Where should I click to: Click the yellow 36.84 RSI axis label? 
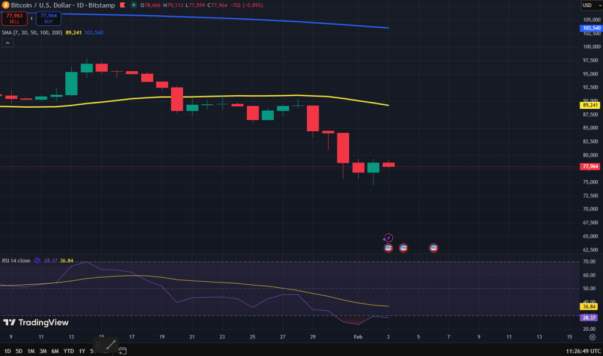[x=589, y=307]
